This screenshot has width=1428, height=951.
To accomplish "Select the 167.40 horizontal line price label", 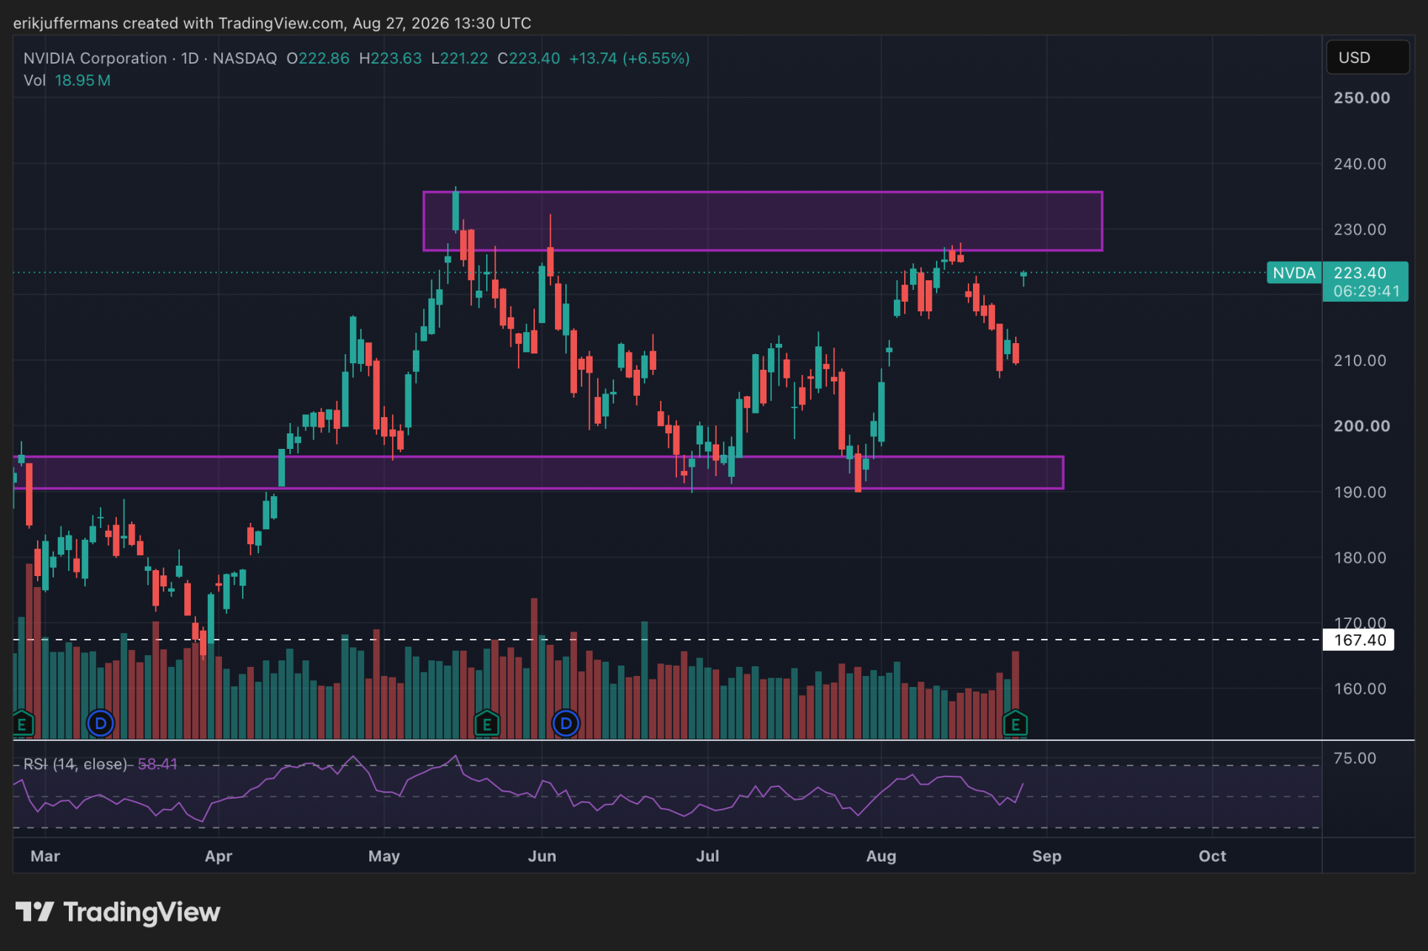I will pos(1358,640).
